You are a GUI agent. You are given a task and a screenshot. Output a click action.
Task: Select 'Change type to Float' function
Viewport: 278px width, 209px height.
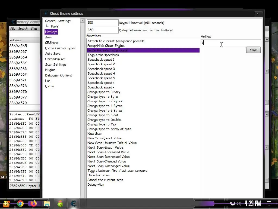[143, 115]
